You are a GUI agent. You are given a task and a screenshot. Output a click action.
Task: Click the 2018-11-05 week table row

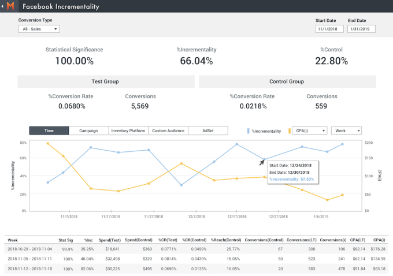pyautogui.click(x=196, y=259)
